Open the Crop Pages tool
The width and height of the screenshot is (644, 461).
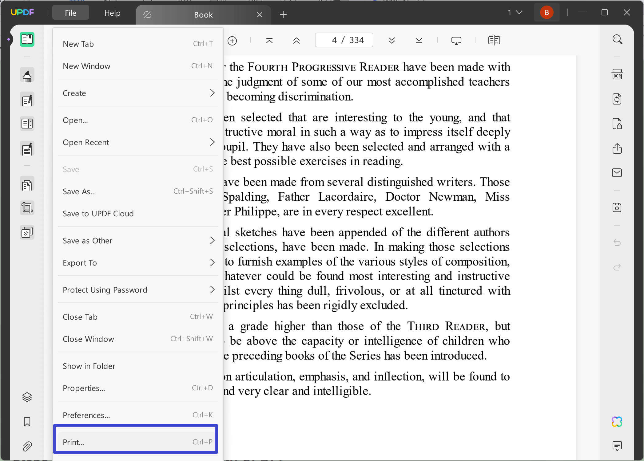point(27,208)
